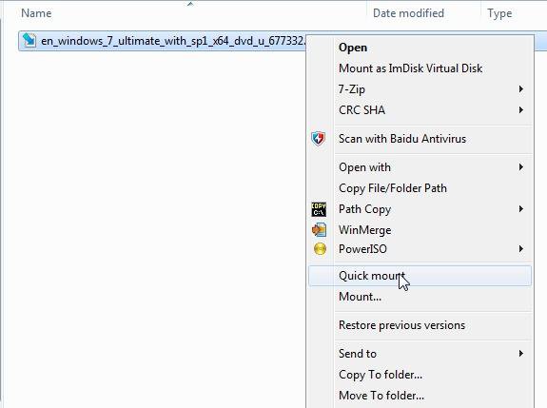This screenshot has height=408, width=547.
Task: Expand the CRC SHA submenu arrow
Action: pyautogui.click(x=520, y=110)
